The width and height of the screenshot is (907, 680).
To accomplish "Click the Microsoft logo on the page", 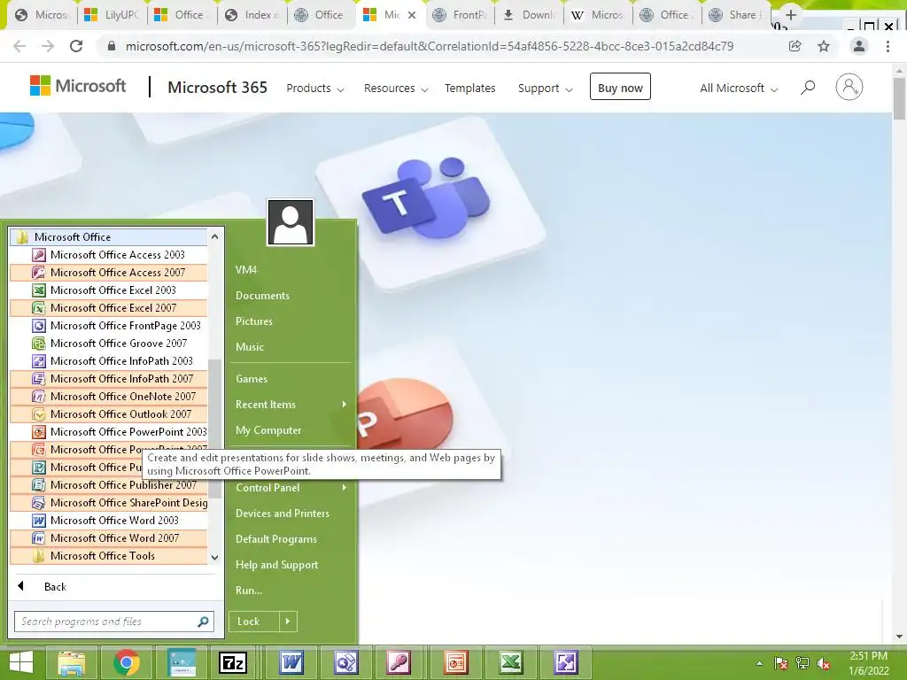I will point(78,86).
